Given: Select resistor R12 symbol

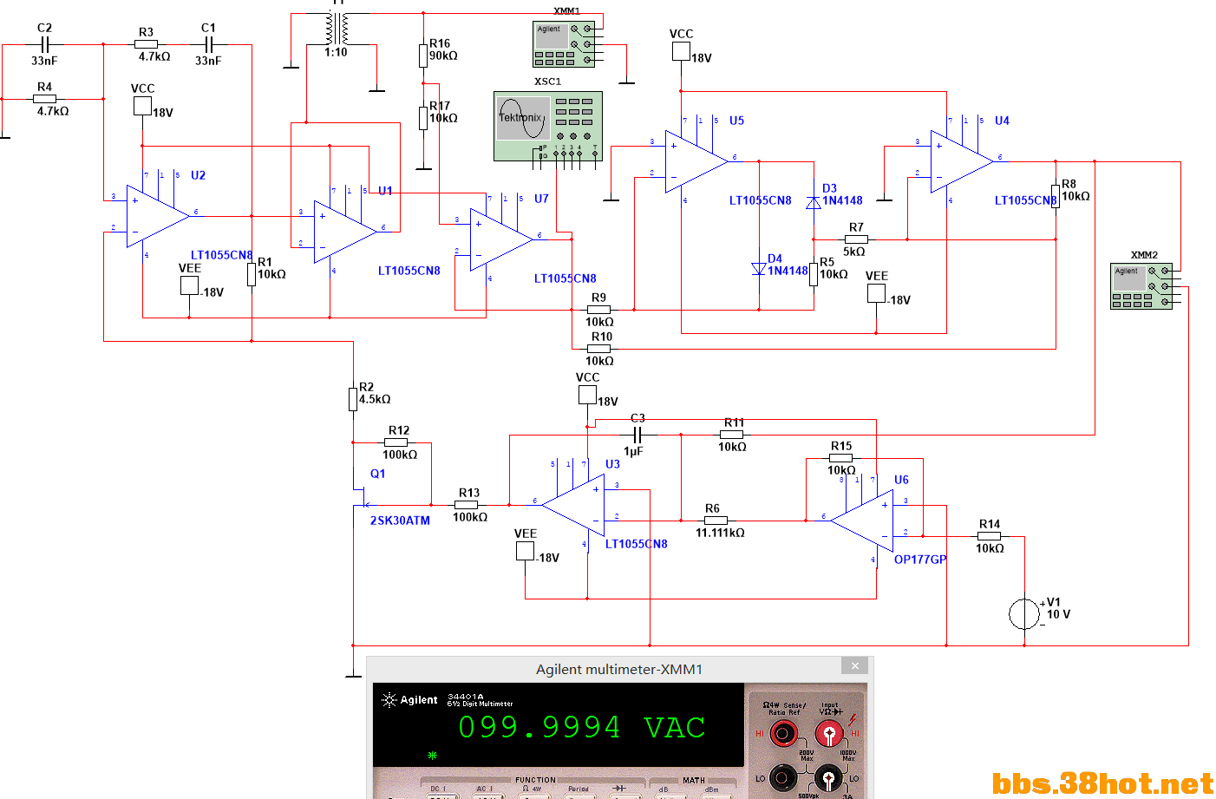Looking at the screenshot, I should 396,442.
